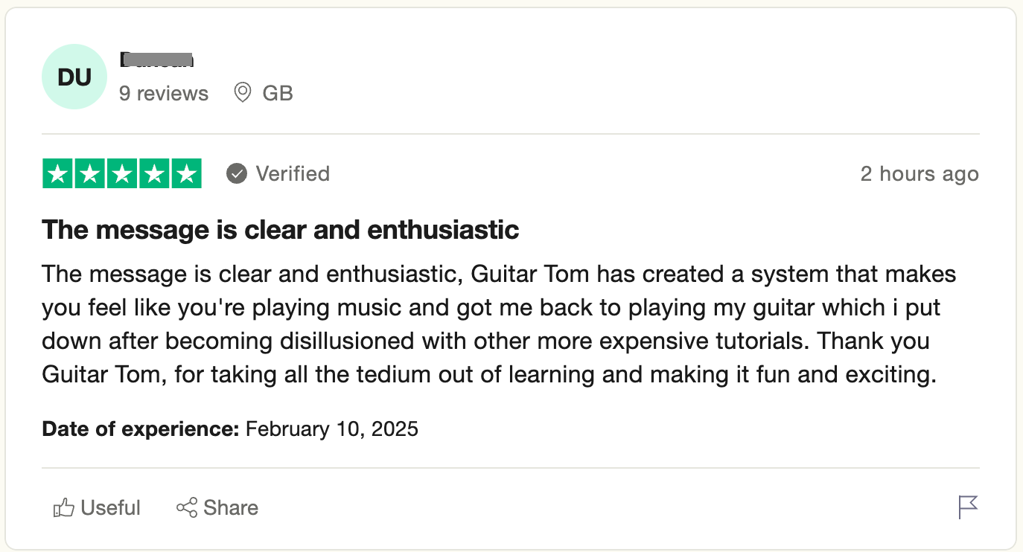Click the Share network icon
The width and height of the screenshot is (1023, 552).
click(x=187, y=508)
